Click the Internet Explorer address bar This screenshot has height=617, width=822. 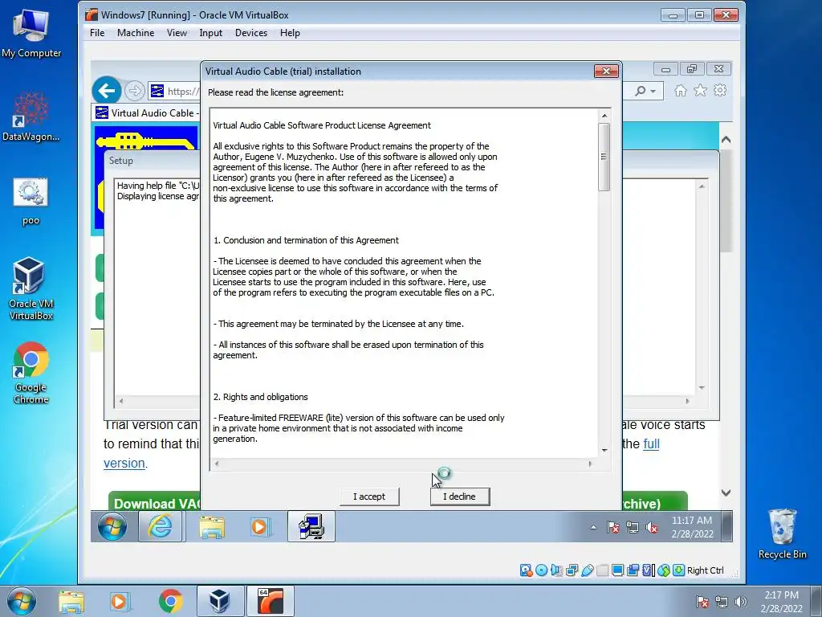pyautogui.click(x=175, y=92)
